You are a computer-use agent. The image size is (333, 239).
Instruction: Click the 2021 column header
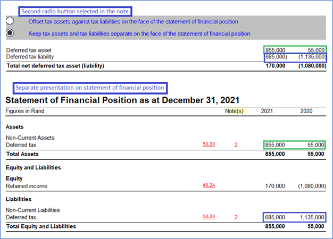point(268,111)
